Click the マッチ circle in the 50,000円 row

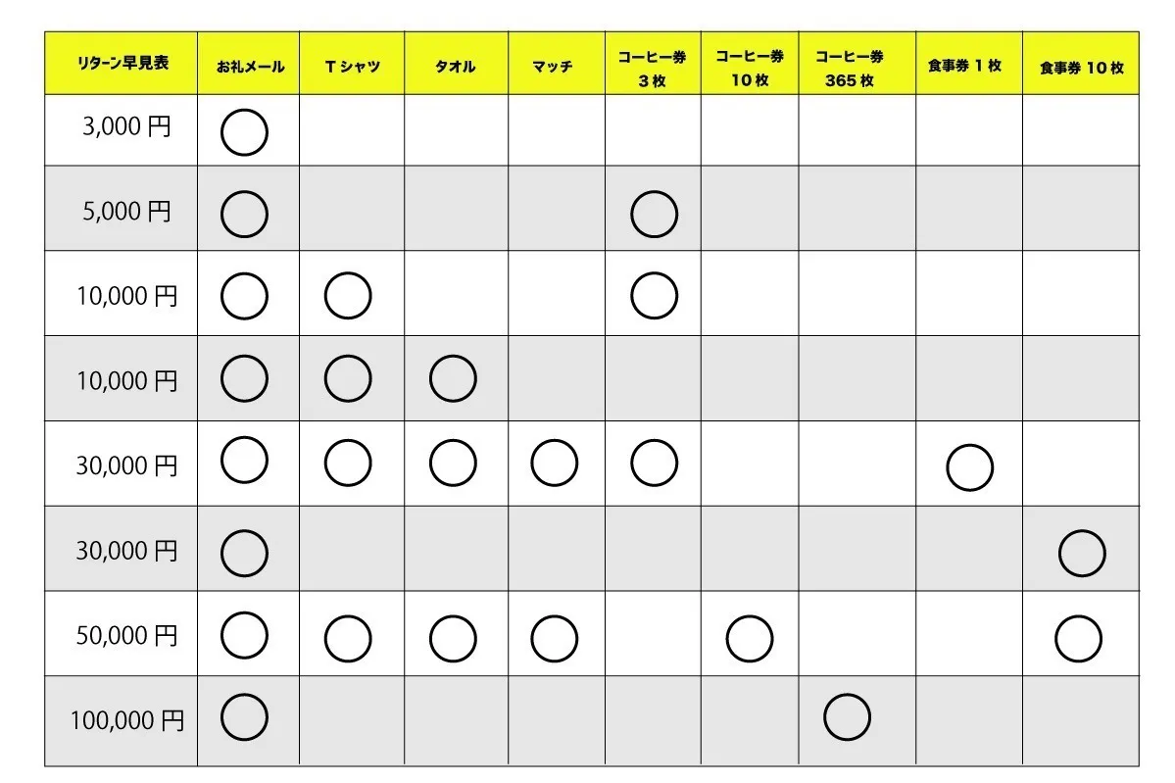click(x=554, y=639)
